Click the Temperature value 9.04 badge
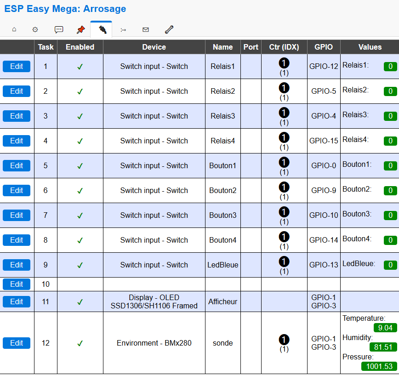This screenshot has height=375, width=399. (385, 328)
